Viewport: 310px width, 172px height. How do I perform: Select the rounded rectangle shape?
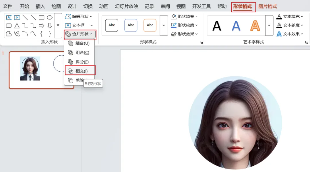(9, 26)
